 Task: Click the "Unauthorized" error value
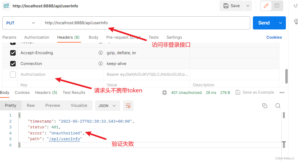[x=66, y=133]
